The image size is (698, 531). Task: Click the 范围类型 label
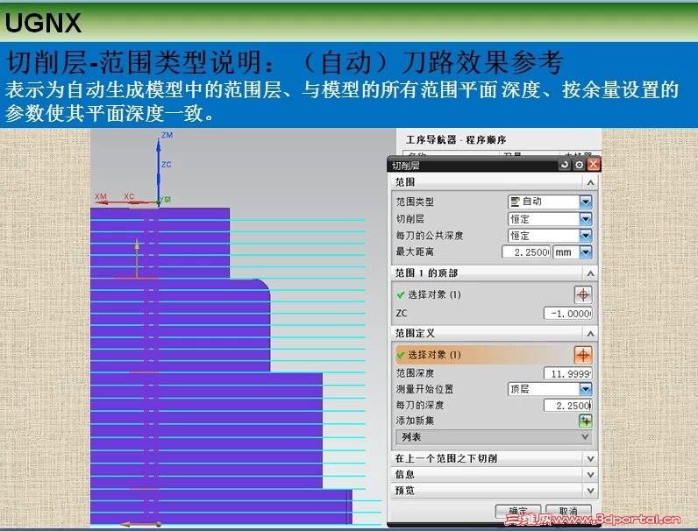415,202
